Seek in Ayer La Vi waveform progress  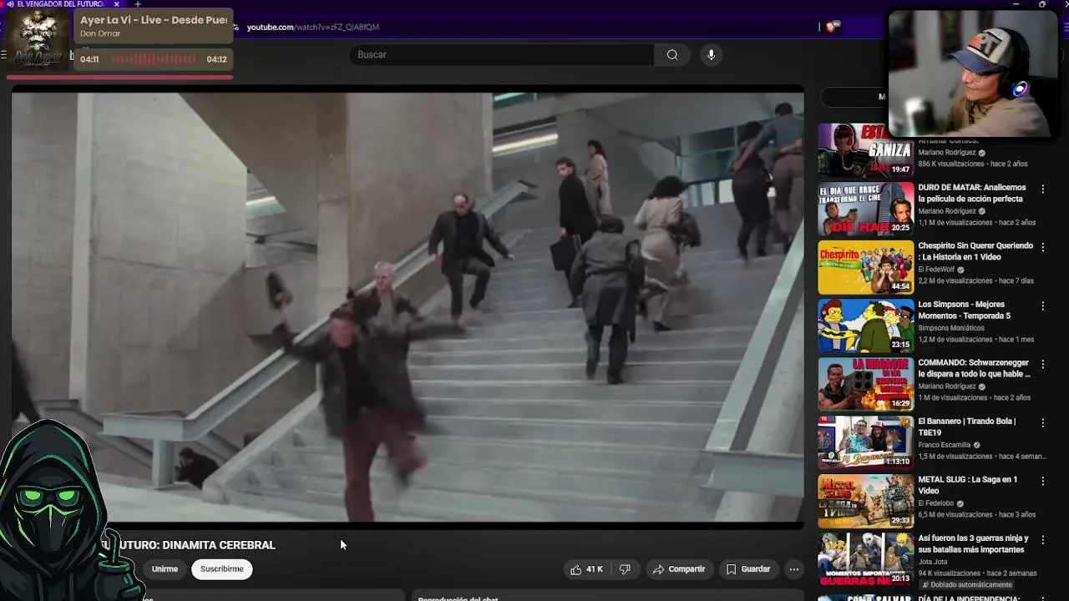tap(154, 59)
